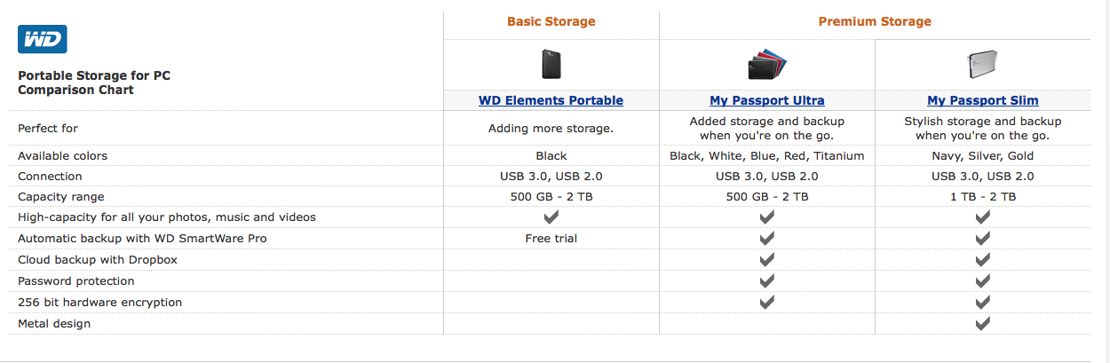The height and width of the screenshot is (363, 1110).
Task: Click Passport Ultra high-capacity checkmark
Action: click(767, 217)
